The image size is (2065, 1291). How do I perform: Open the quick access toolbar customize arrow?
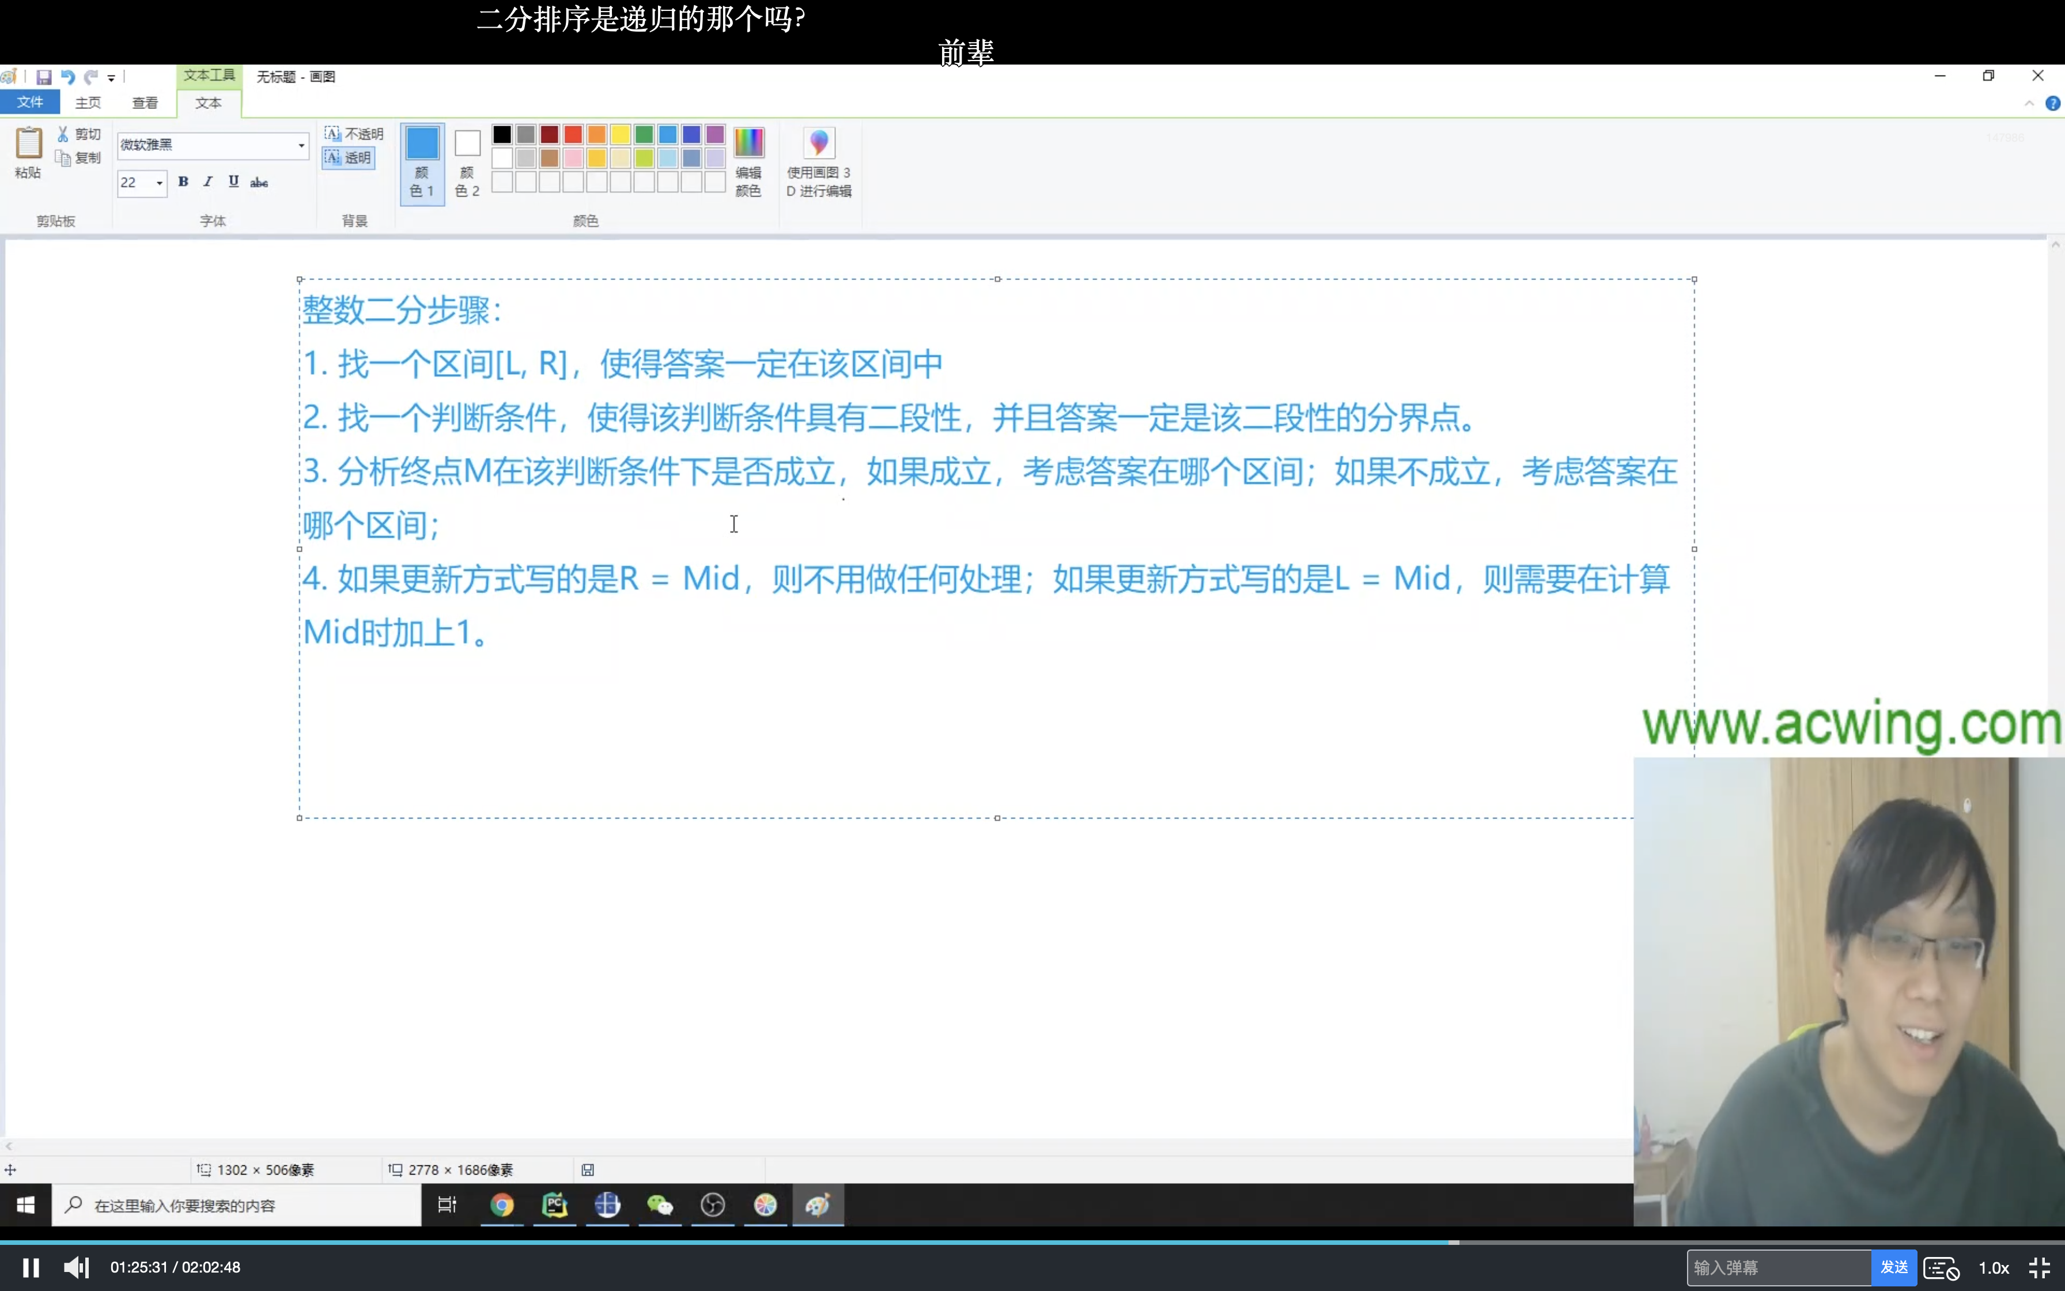coord(111,78)
